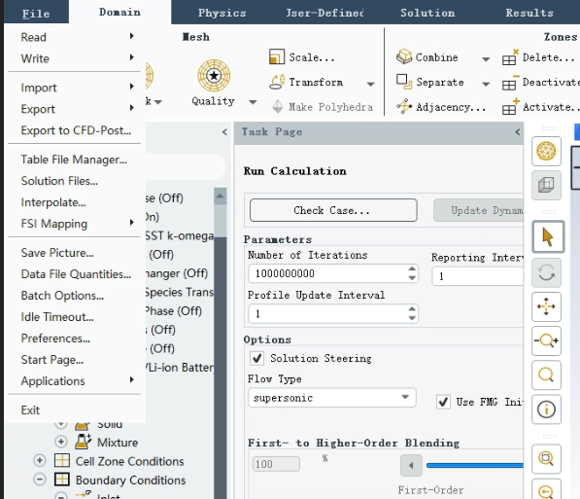Click the Scale mesh icon

point(277,57)
